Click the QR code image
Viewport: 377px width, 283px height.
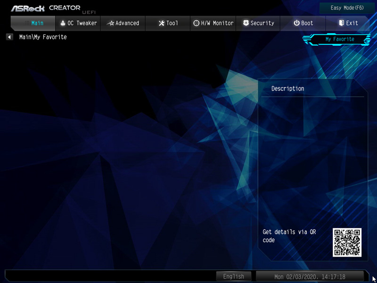click(347, 242)
